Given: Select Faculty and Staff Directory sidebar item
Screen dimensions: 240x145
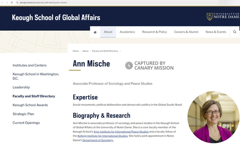Looking at the screenshot, I should point(34,96).
